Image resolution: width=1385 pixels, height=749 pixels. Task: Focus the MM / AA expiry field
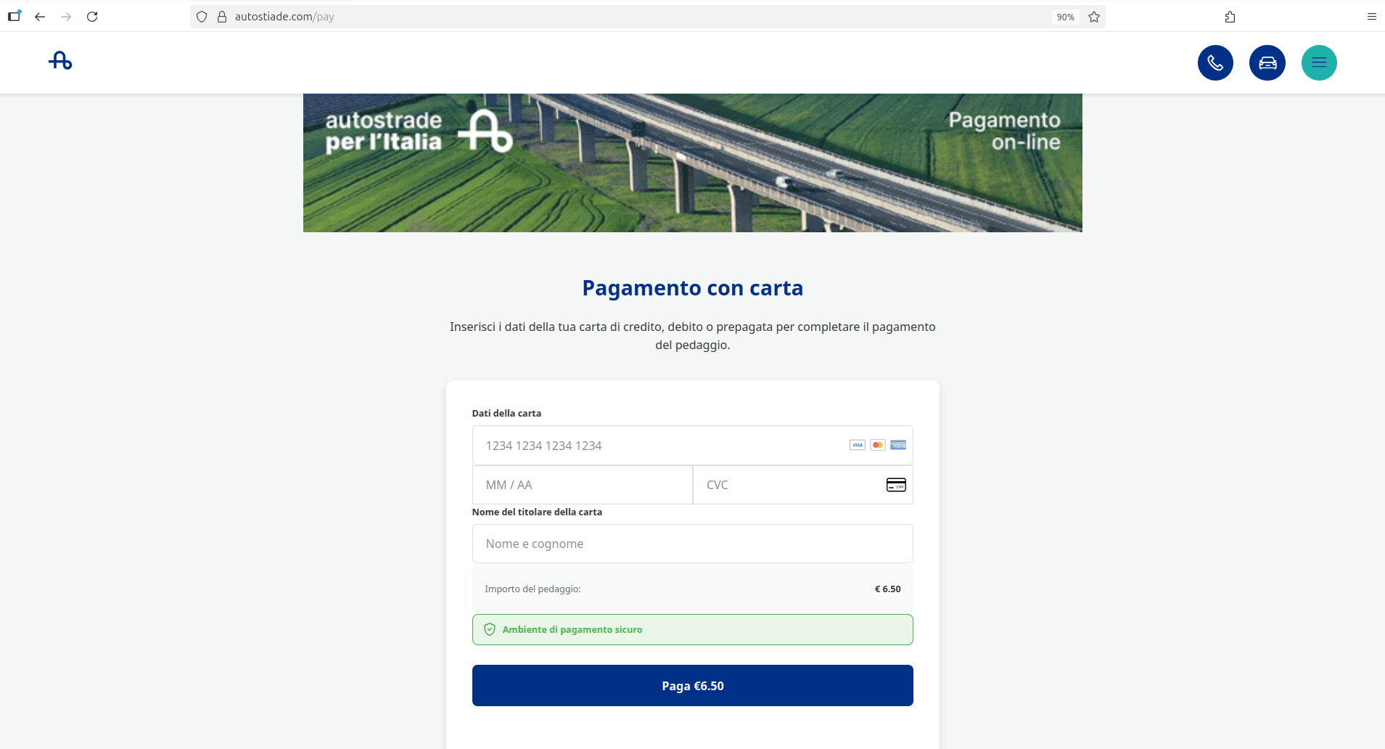point(582,485)
